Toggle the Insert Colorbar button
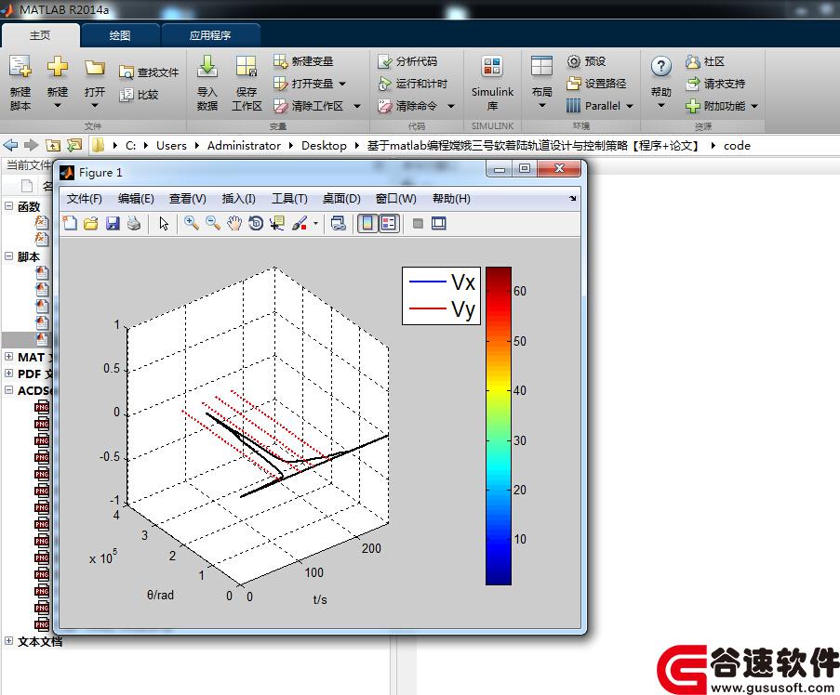 [367, 223]
